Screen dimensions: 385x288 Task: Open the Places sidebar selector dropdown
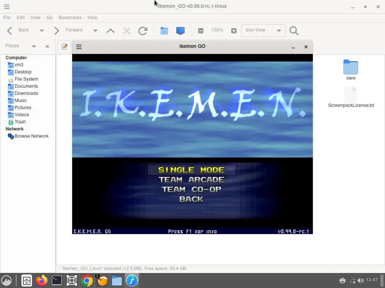click(34, 46)
